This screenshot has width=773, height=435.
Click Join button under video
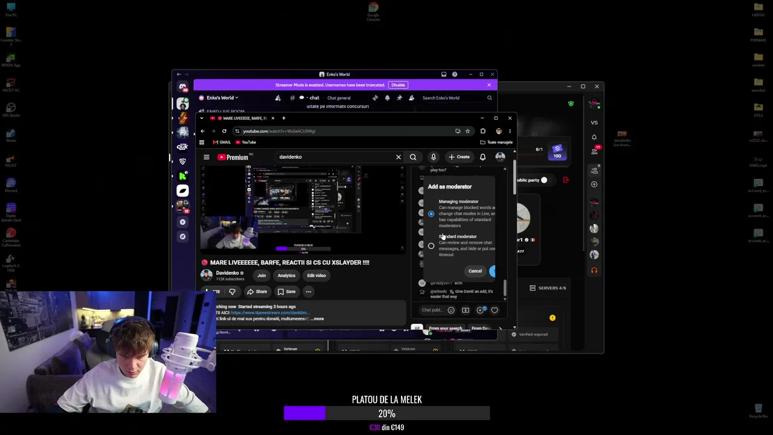(261, 275)
